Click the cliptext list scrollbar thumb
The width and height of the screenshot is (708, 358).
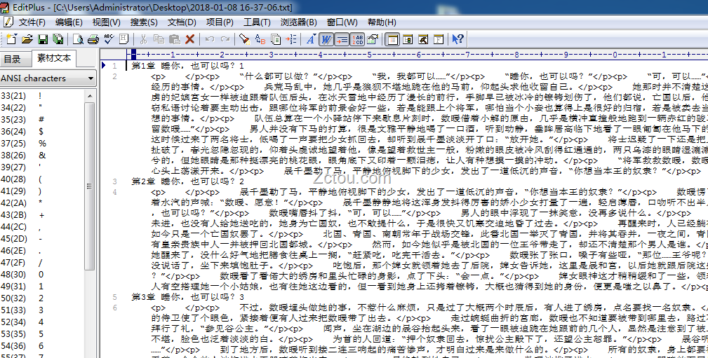pyautogui.click(x=91, y=186)
